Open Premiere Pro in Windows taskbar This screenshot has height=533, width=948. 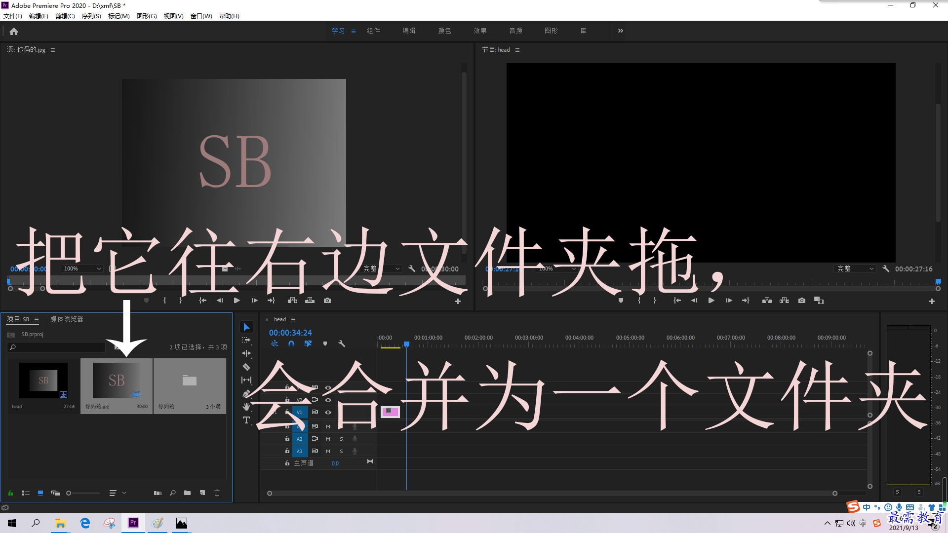click(x=133, y=523)
